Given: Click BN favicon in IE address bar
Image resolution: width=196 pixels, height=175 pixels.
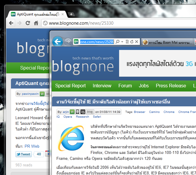Looking at the screenshot, I should [x=76, y=41].
